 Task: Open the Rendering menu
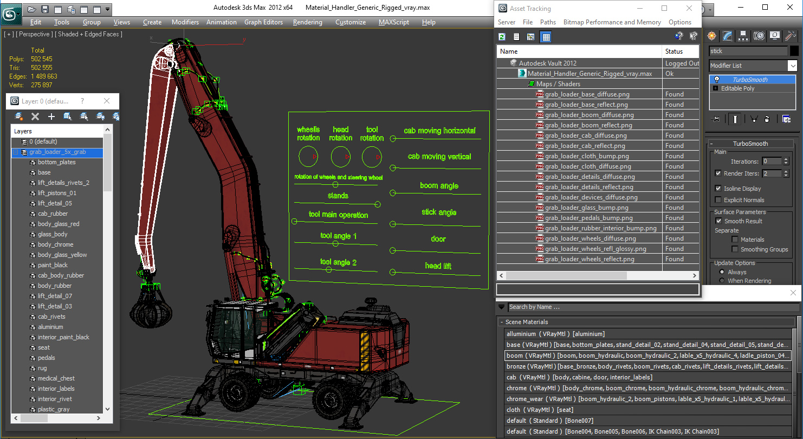(x=307, y=22)
